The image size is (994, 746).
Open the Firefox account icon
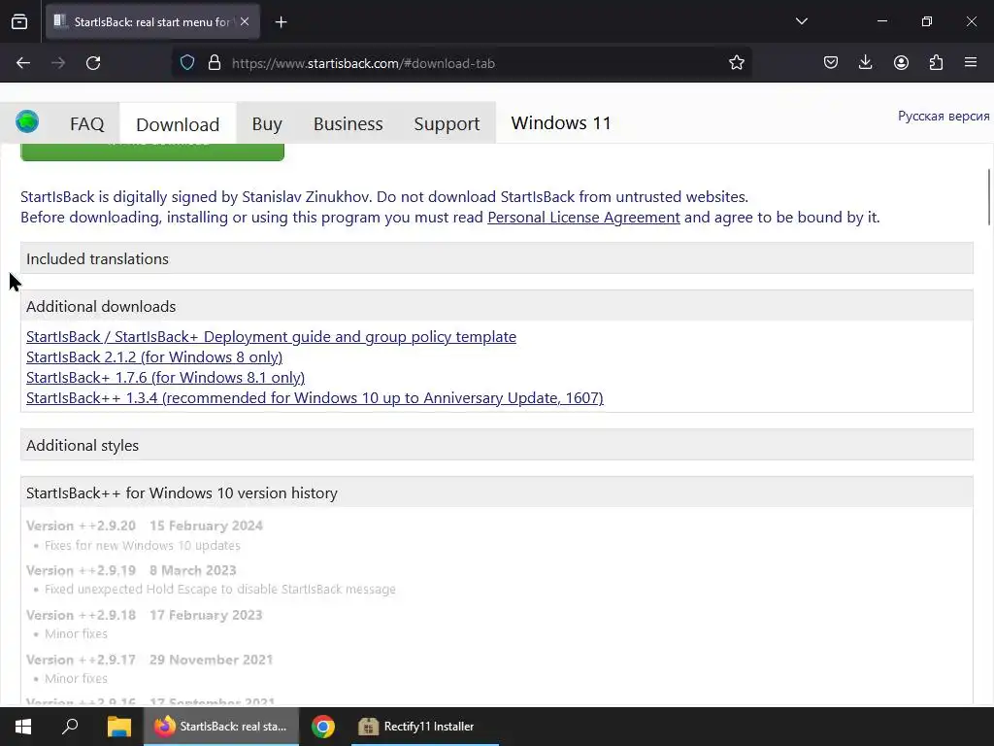tap(901, 63)
